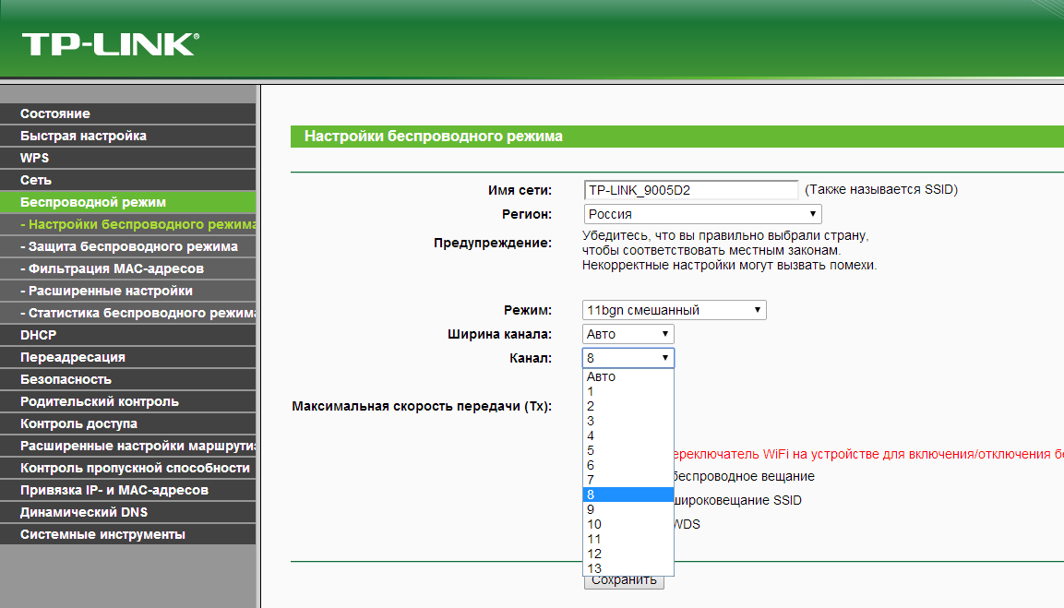Go to the WPS menu section
This screenshot has width=1064, height=608.
[127, 158]
